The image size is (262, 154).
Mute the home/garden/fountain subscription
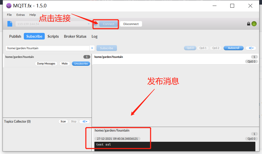point(65,63)
